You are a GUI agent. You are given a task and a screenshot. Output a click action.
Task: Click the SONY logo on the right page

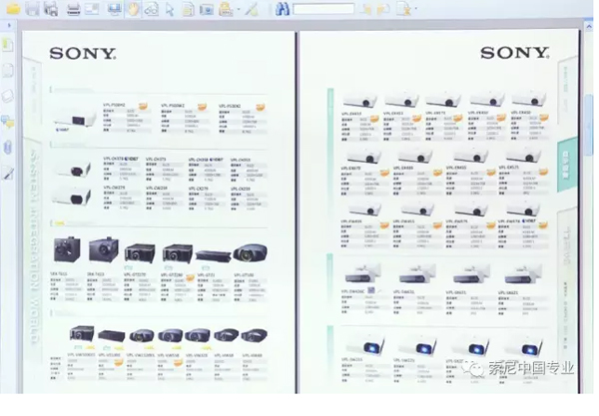coord(514,53)
